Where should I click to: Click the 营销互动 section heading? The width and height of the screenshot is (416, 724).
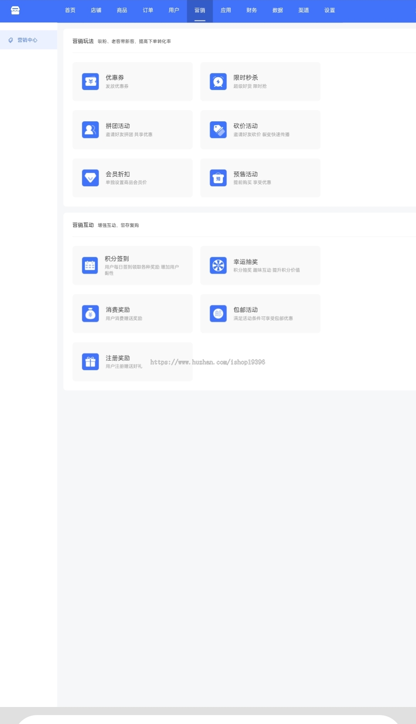point(83,225)
